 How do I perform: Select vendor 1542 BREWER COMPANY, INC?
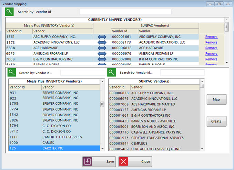(54, 115)
